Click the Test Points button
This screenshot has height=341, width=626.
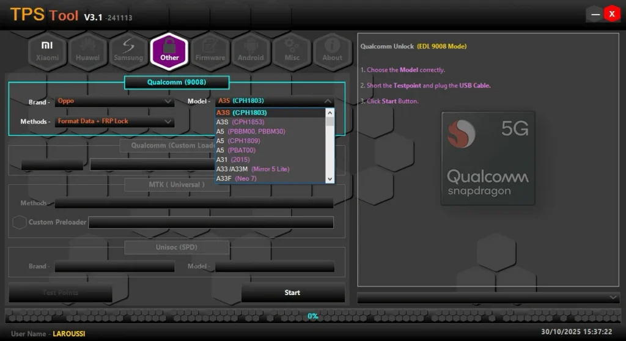point(60,293)
